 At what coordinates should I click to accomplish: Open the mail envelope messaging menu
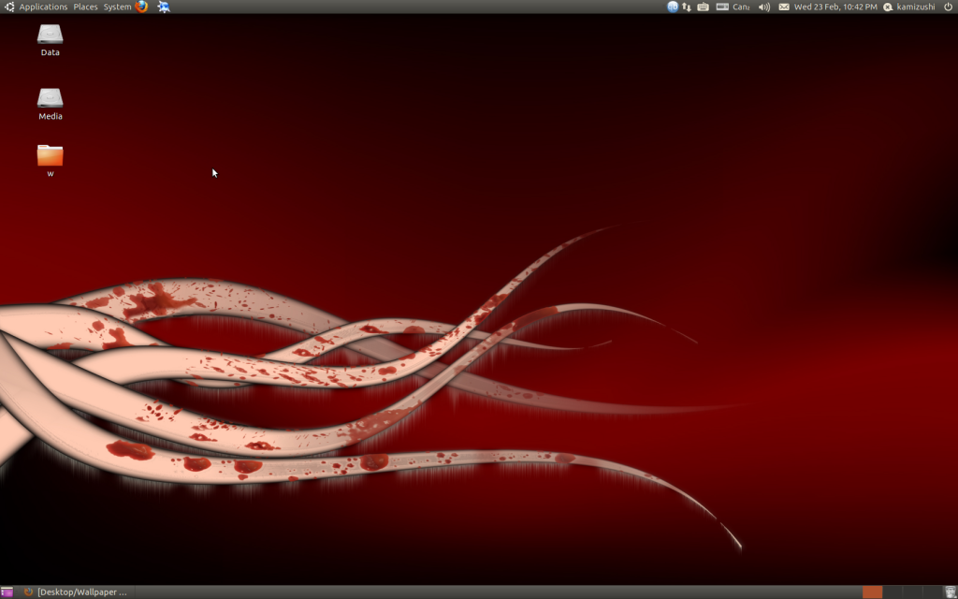click(x=784, y=7)
